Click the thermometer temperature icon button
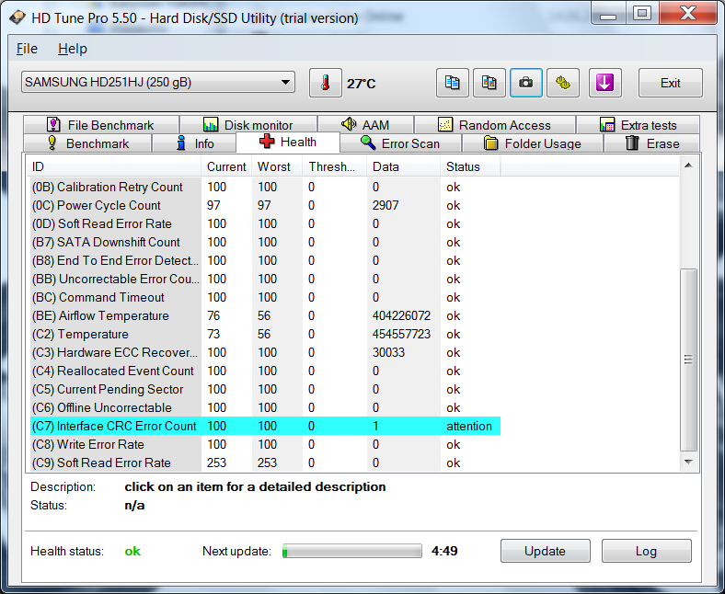This screenshot has height=594, width=725. coord(326,83)
